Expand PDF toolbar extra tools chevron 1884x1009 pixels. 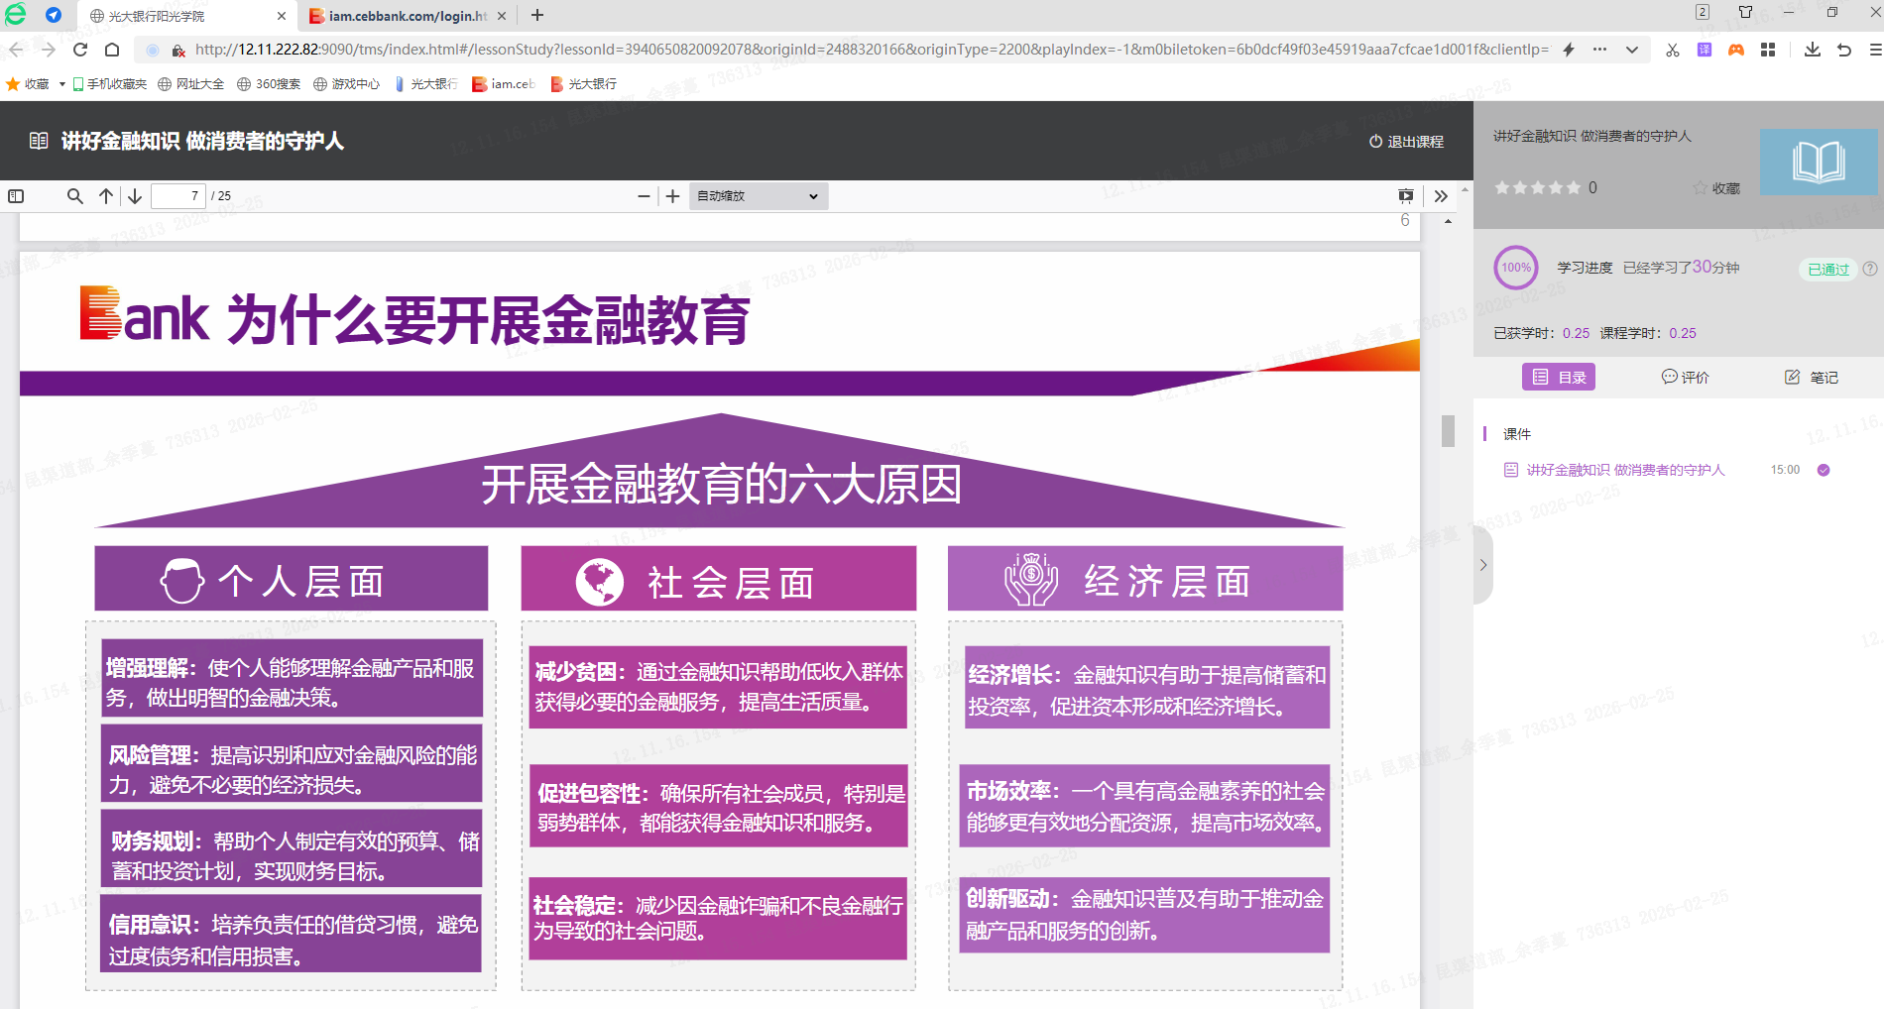tap(1441, 196)
